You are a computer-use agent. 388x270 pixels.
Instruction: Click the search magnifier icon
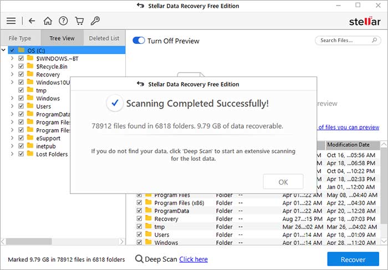click(x=374, y=40)
